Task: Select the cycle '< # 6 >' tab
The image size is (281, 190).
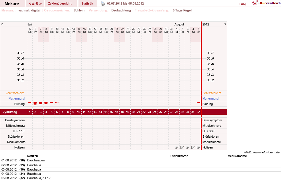Action: coord(35,4)
